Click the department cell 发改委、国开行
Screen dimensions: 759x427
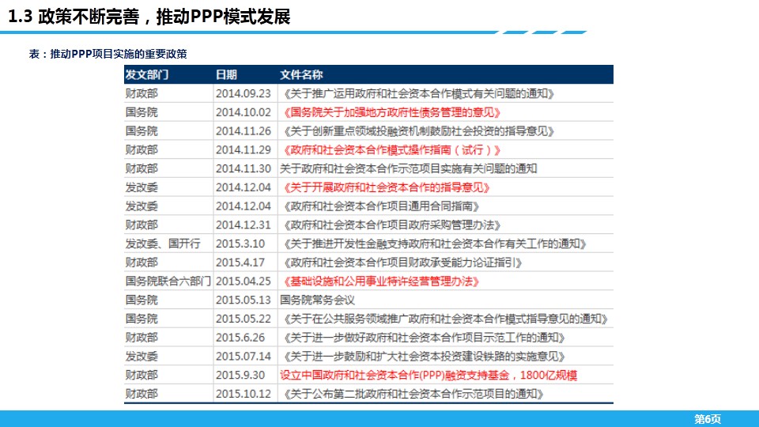pos(163,244)
